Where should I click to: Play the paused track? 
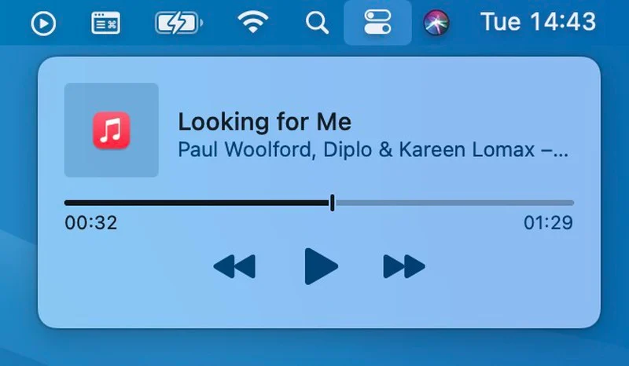[x=321, y=266]
